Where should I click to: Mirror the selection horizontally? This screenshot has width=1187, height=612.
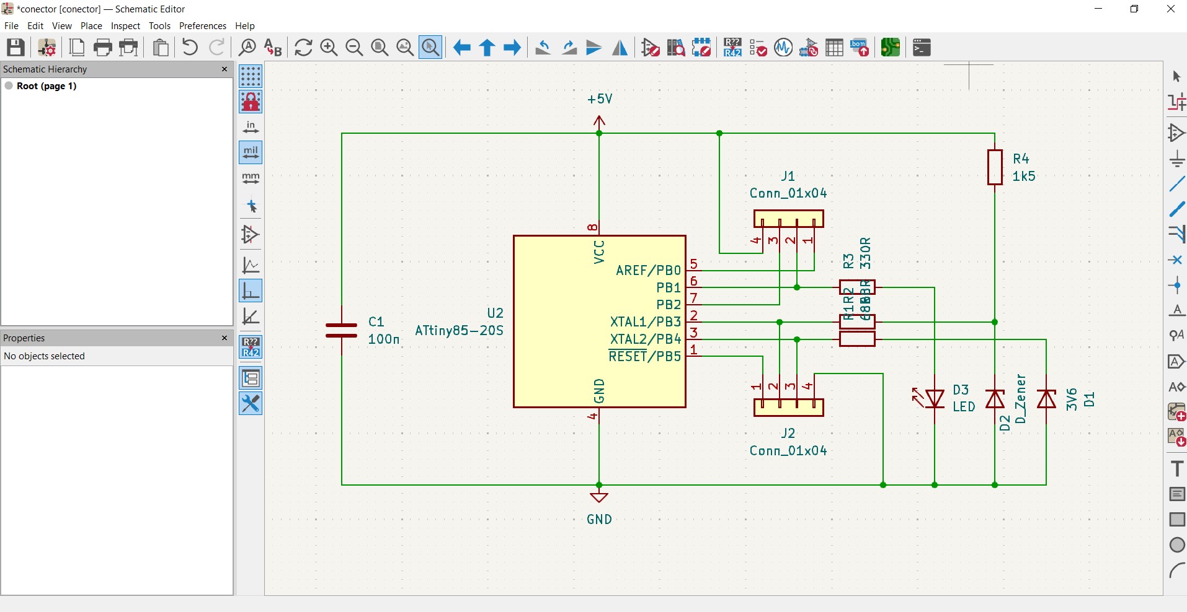coord(620,47)
